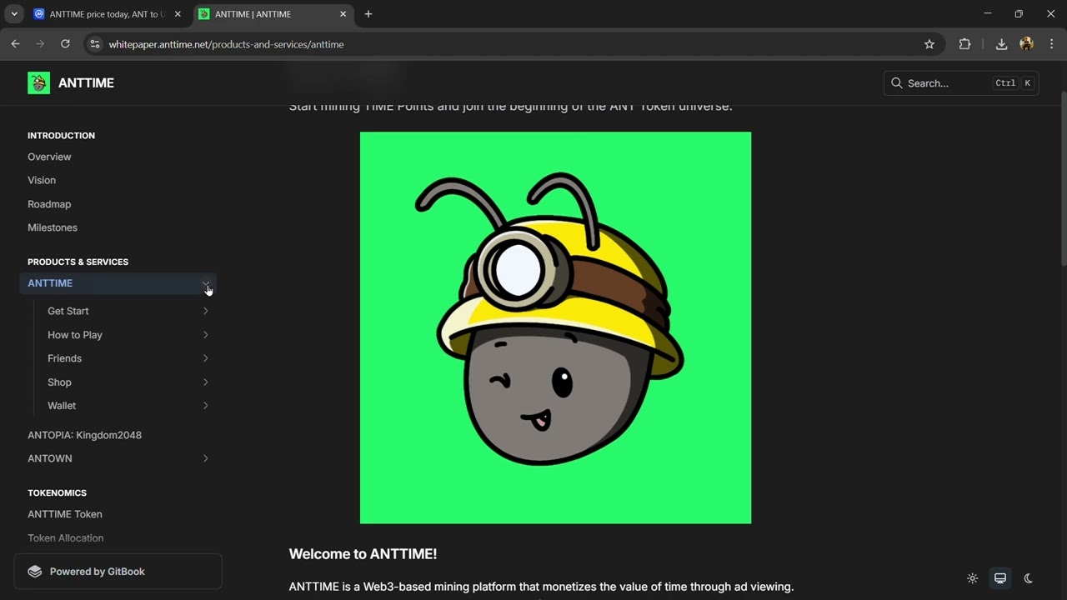This screenshot has height=600, width=1067.
Task: Select ANTTIME in sidebar
Action: point(118,283)
